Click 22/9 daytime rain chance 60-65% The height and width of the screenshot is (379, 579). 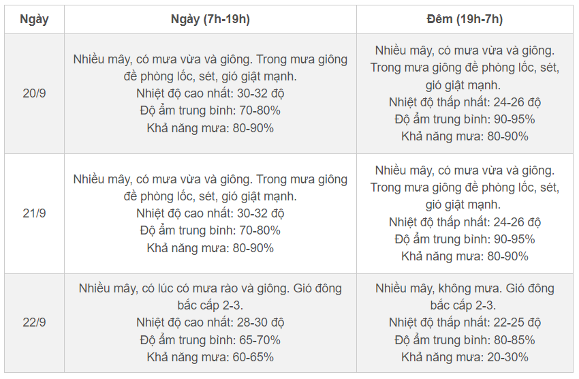[x=210, y=357]
